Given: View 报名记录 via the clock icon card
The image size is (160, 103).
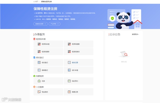Looking at the screenshot, I should (79, 62).
